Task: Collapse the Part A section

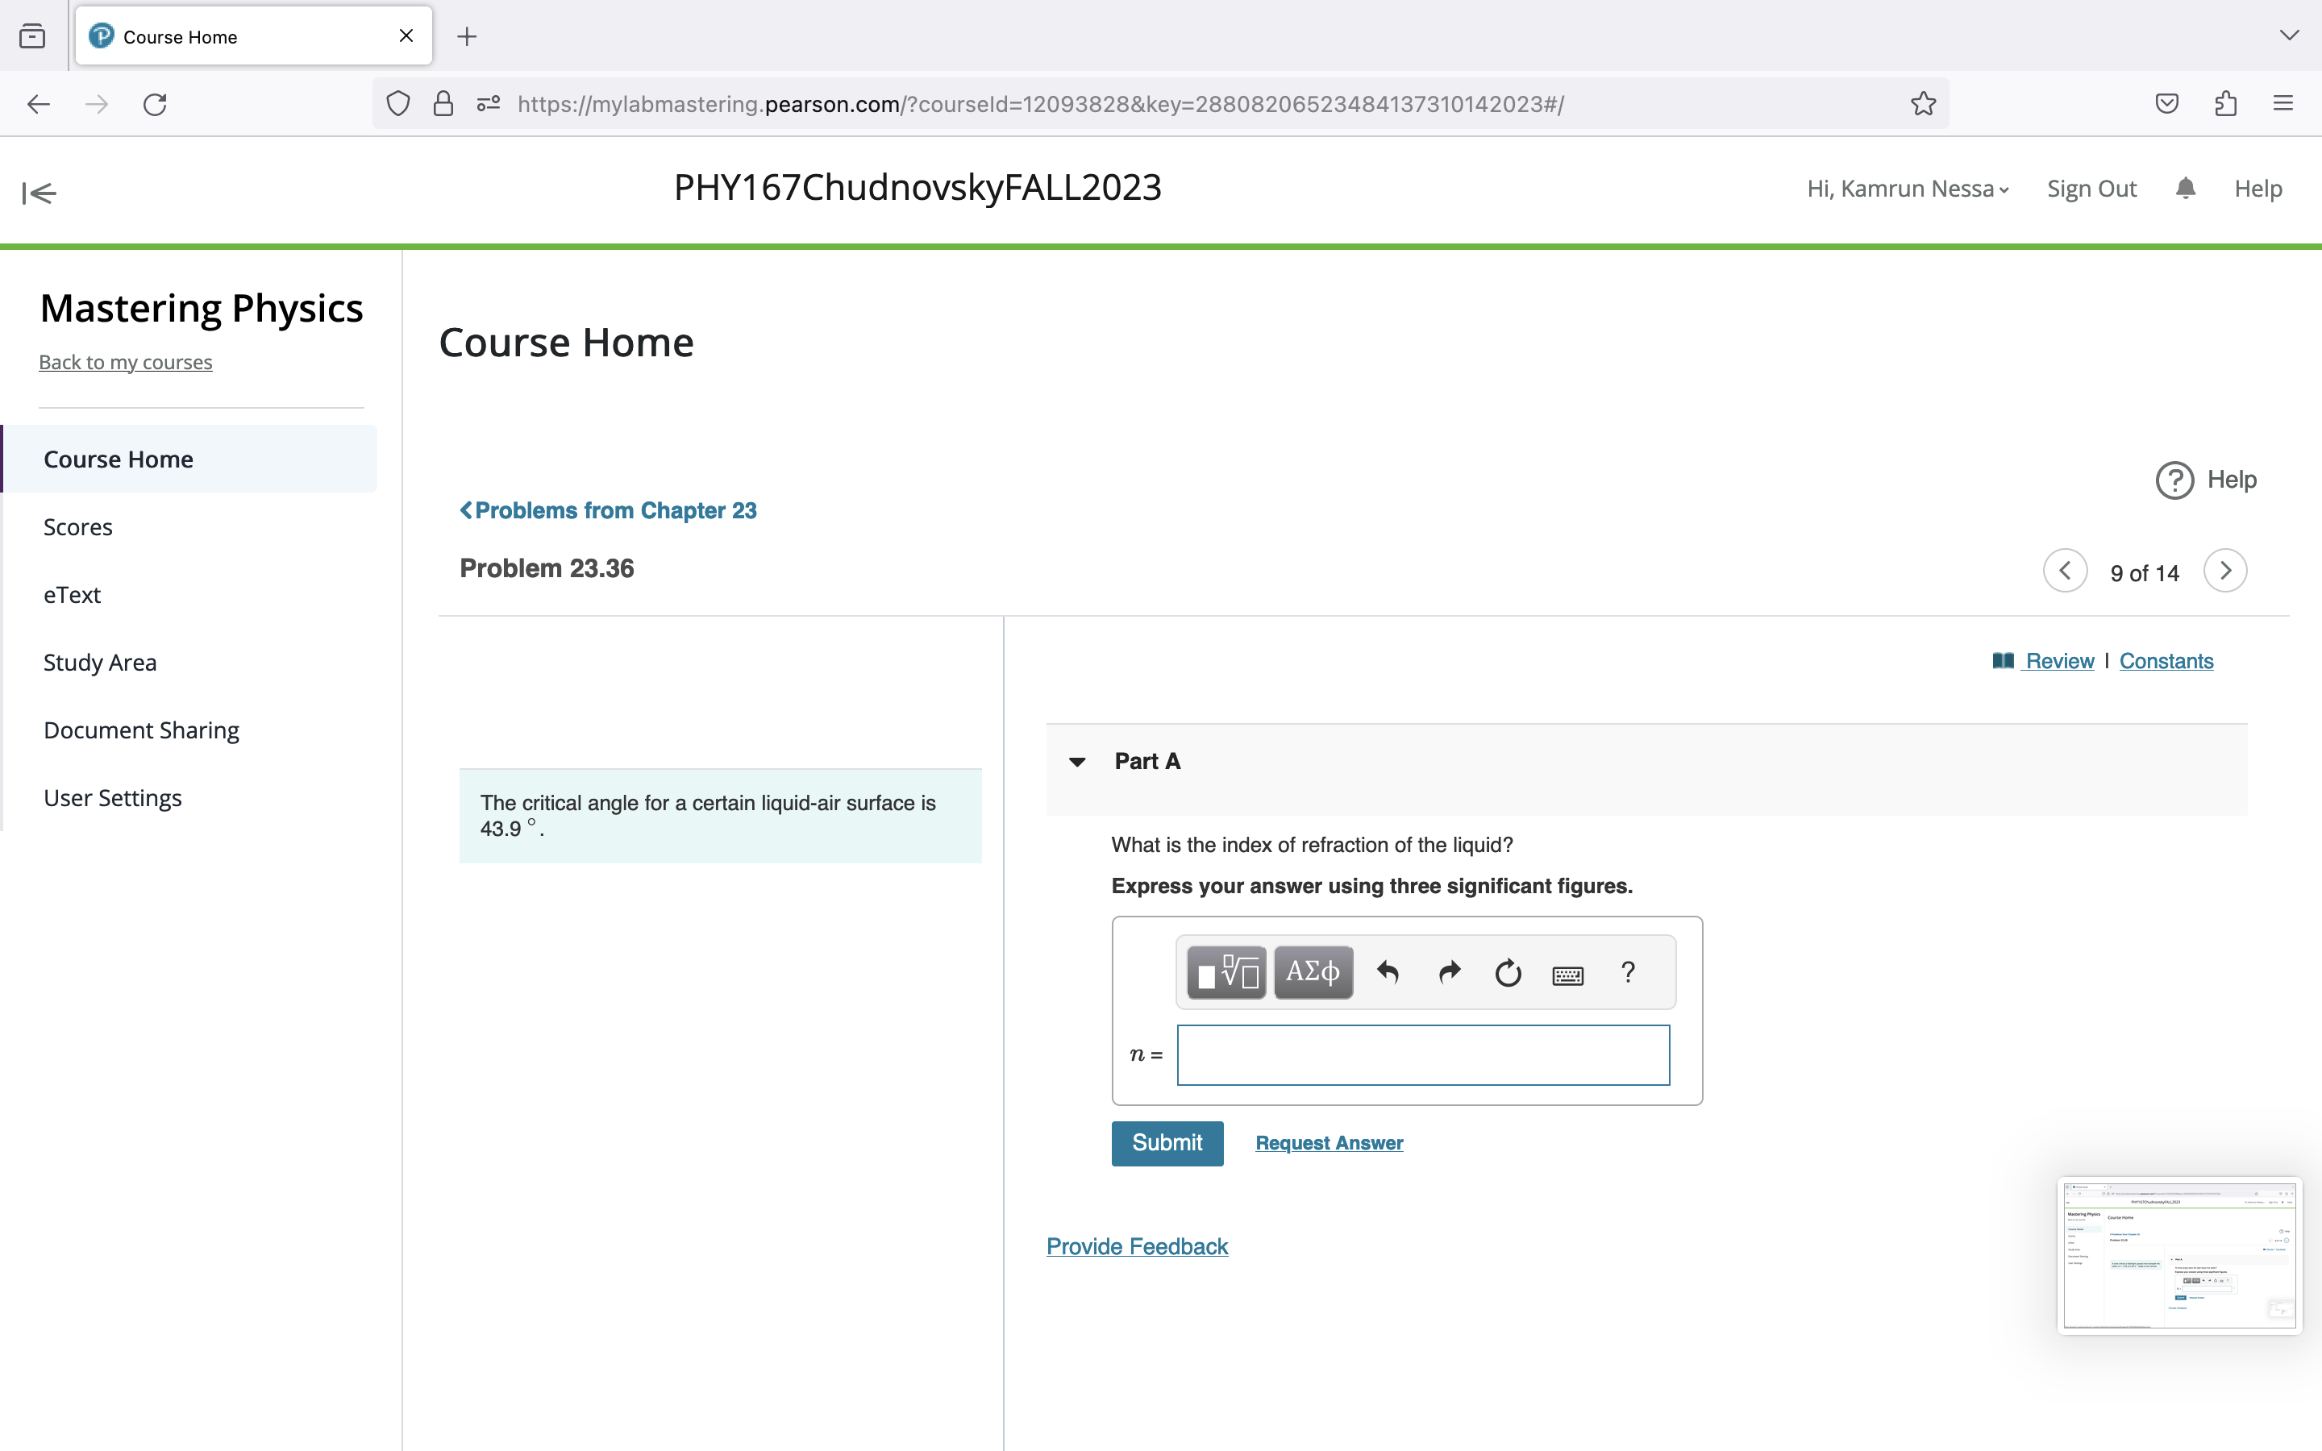Action: [x=1077, y=761]
